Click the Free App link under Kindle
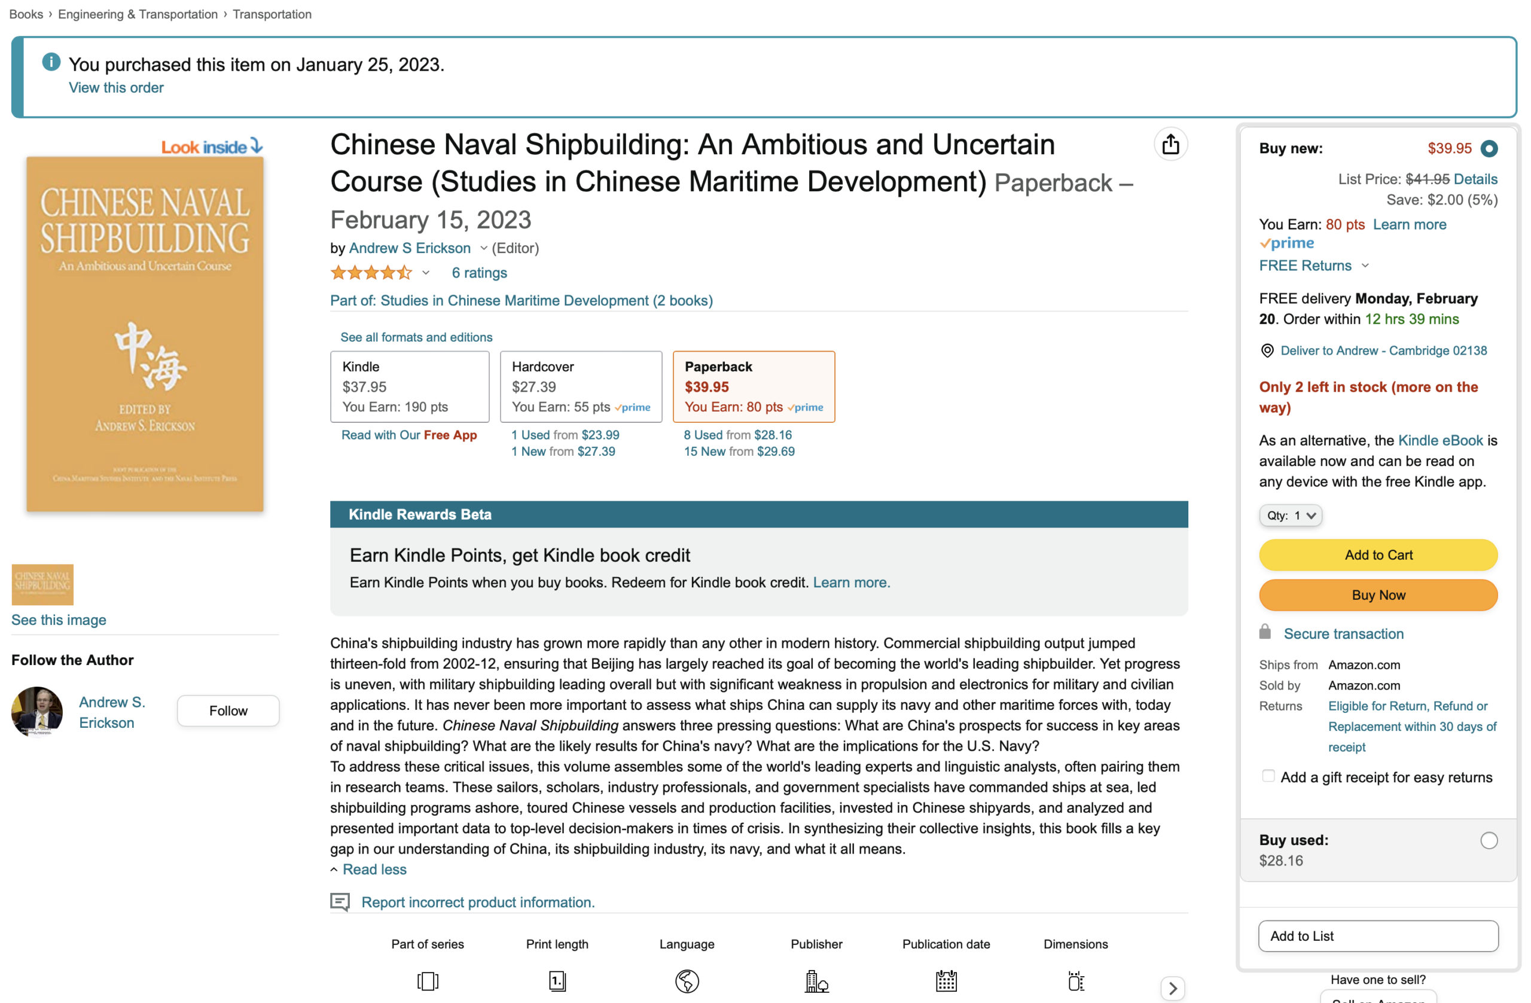Screen dimensions: 1531x1003 tap(450, 435)
